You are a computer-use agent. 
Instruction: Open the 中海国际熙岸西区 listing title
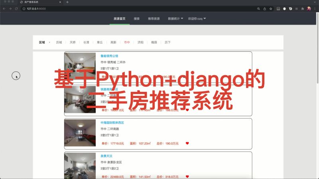tap(112, 123)
